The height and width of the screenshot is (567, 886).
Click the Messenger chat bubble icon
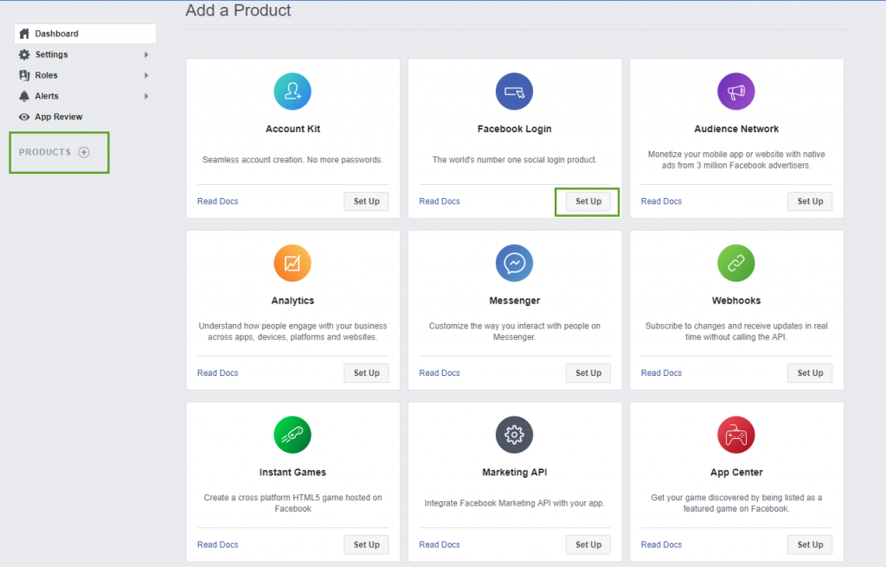pyautogui.click(x=514, y=263)
